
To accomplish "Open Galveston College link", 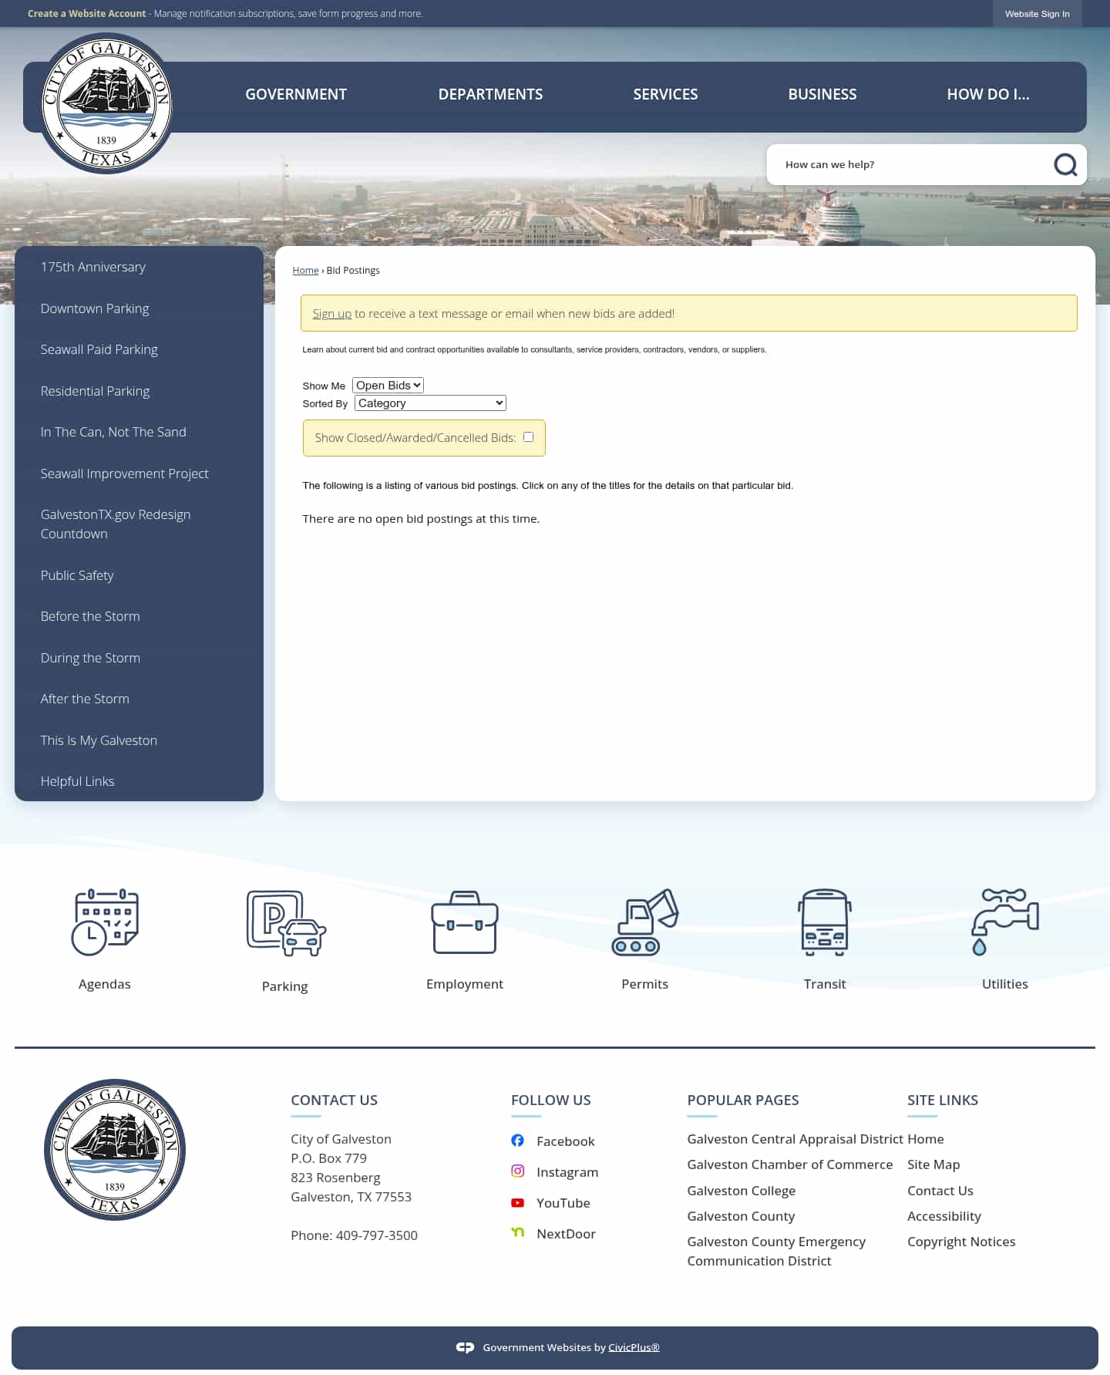I will click(741, 1191).
